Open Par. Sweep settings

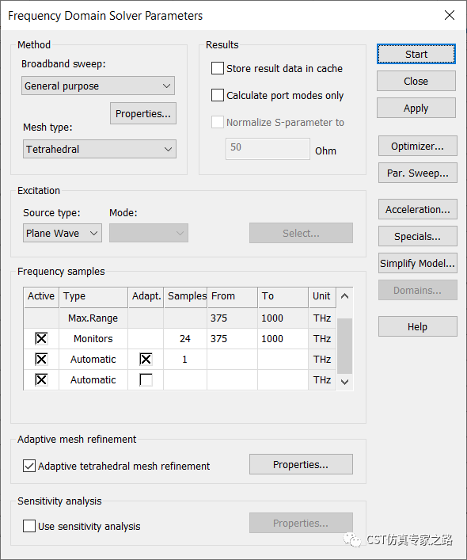click(x=417, y=173)
